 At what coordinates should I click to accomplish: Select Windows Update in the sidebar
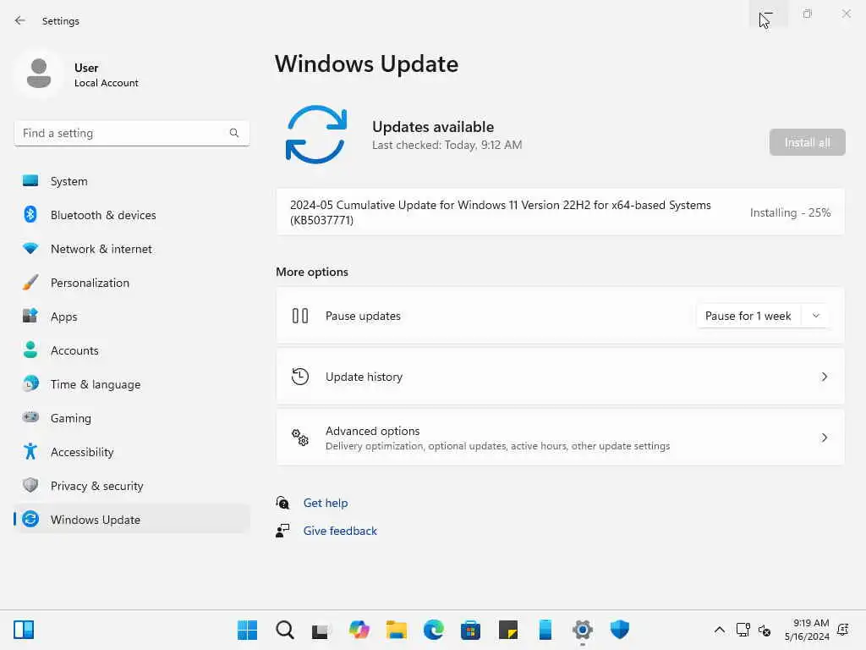pos(131,520)
